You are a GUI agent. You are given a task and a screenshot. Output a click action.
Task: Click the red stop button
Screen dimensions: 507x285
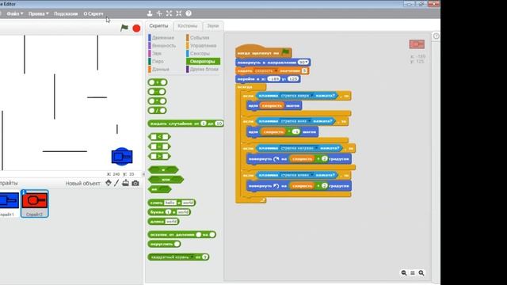click(x=136, y=28)
